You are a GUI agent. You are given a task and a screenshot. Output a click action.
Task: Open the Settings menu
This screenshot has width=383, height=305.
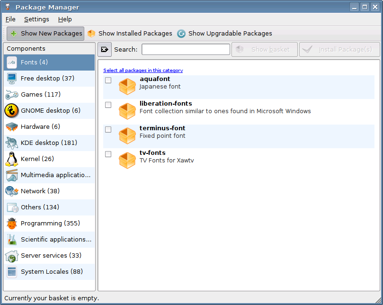(36, 19)
